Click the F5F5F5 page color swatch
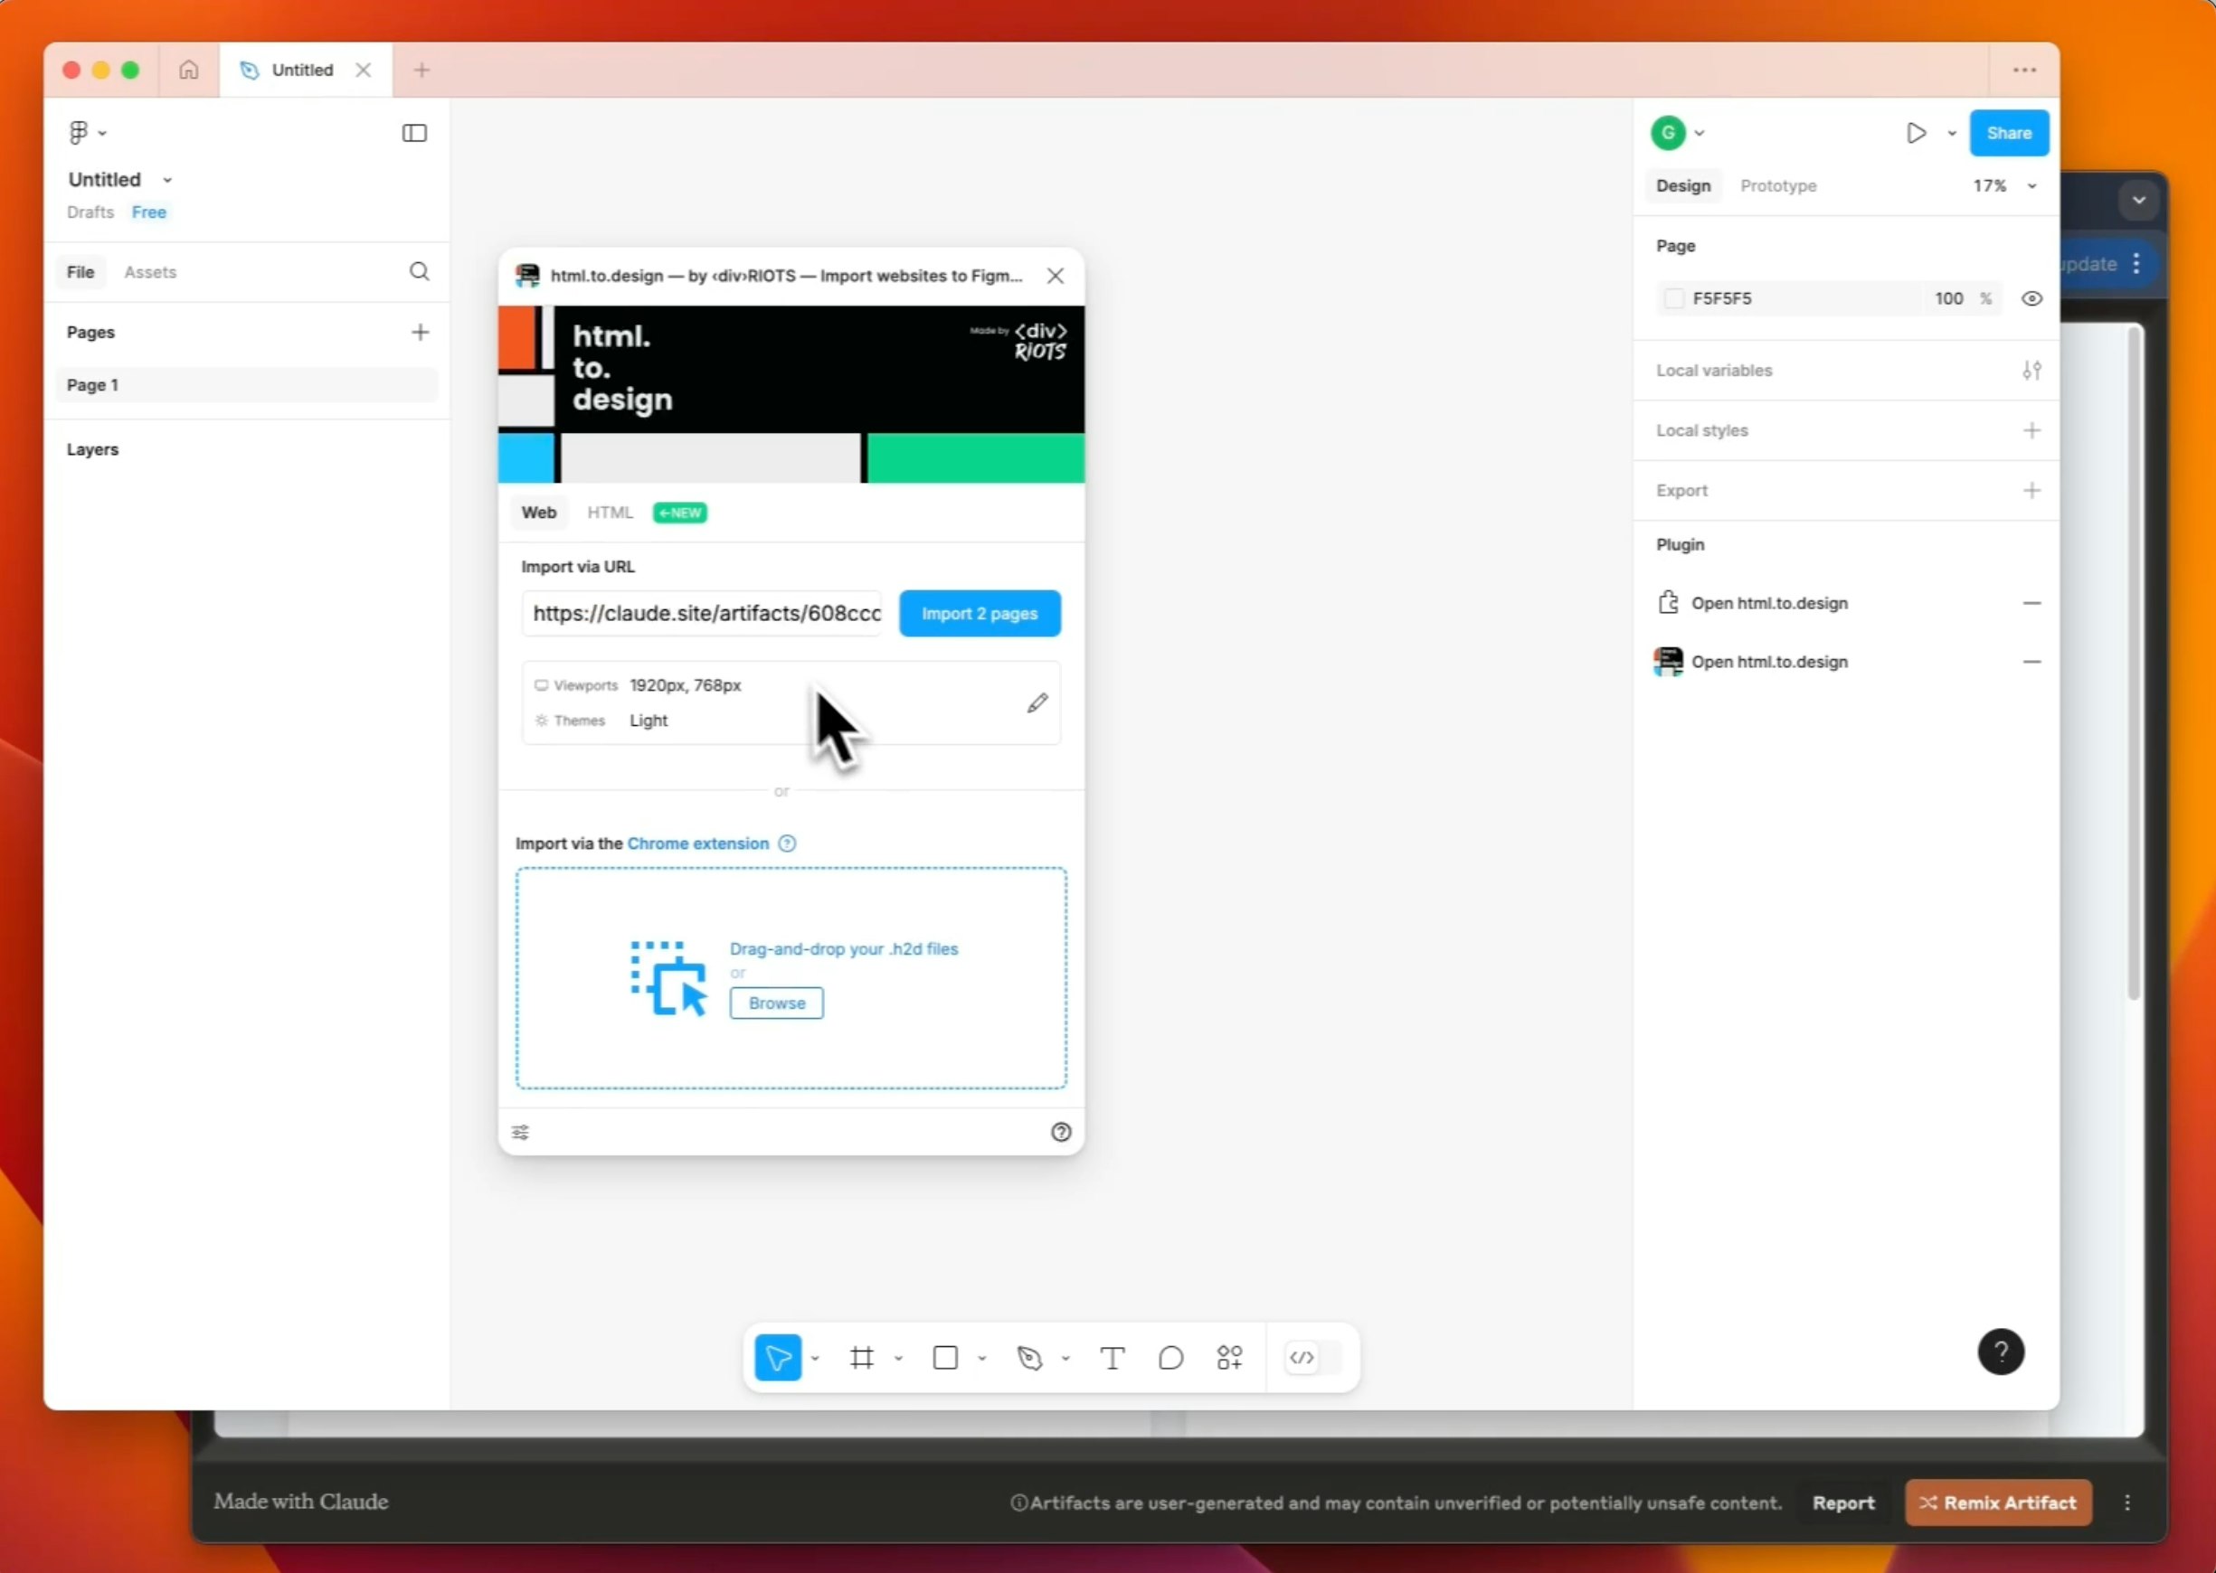Image resolution: width=2216 pixels, height=1573 pixels. [x=1674, y=298]
